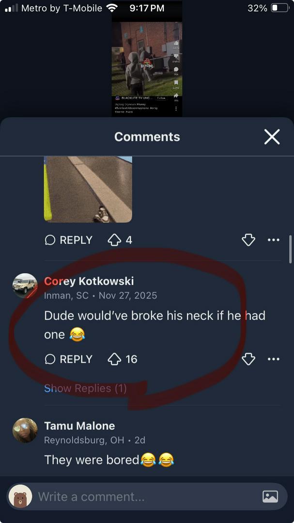Open the road image in the comment
Screen dimensions: 294x523
[88, 189]
